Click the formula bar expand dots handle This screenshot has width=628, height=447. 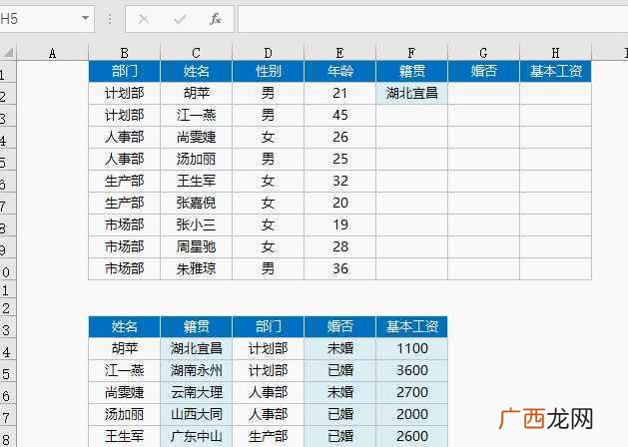point(110,18)
